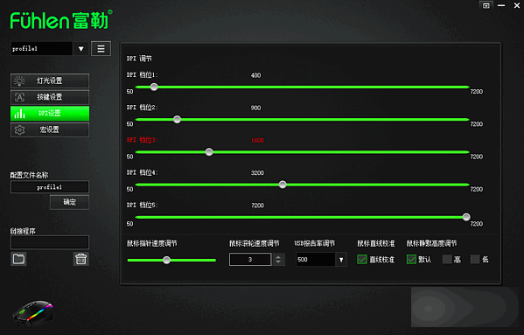Screen dimensions: 524x335
Task: Enable the 高 lift height checkbox
Action: [447, 259]
